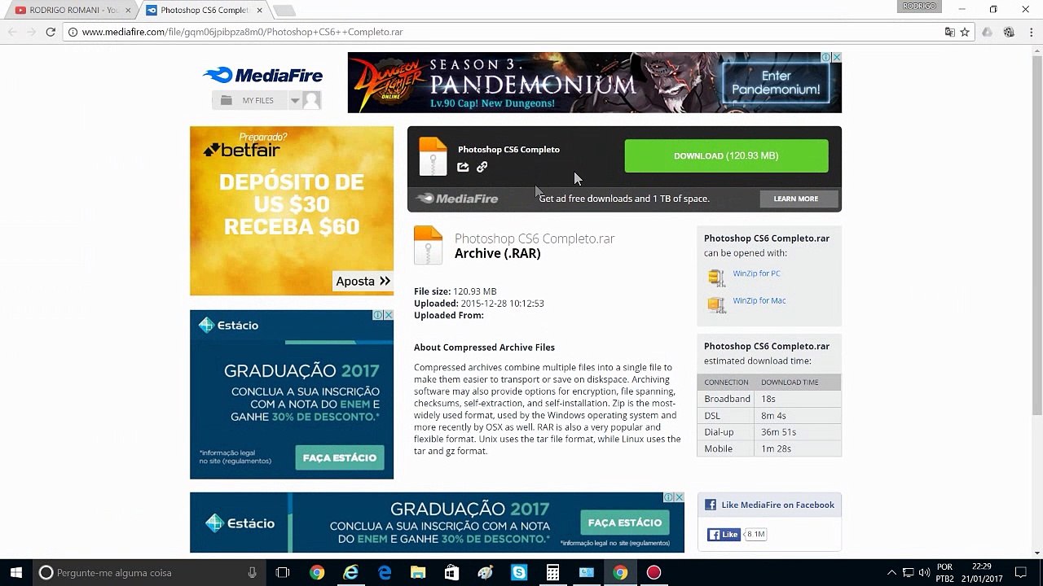Image resolution: width=1043 pixels, height=586 pixels.
Task: Click the site information icon in address bar
Action: point(73,32)
